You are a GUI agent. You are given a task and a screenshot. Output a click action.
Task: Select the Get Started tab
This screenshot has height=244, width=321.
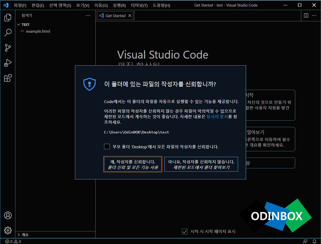point(115,16)
